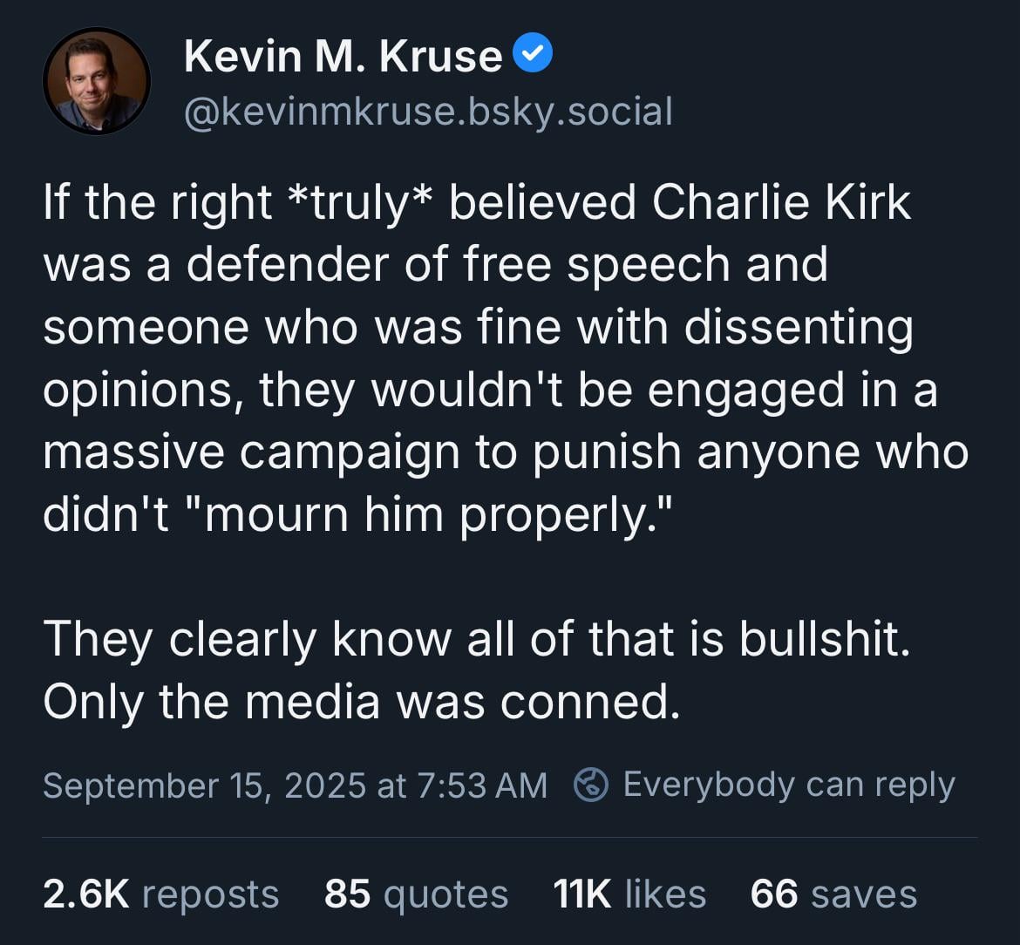Open the 66 saves count
The width and height of the screenshot is (1020, 945).
pyautogui.click(x=833, y=894)
